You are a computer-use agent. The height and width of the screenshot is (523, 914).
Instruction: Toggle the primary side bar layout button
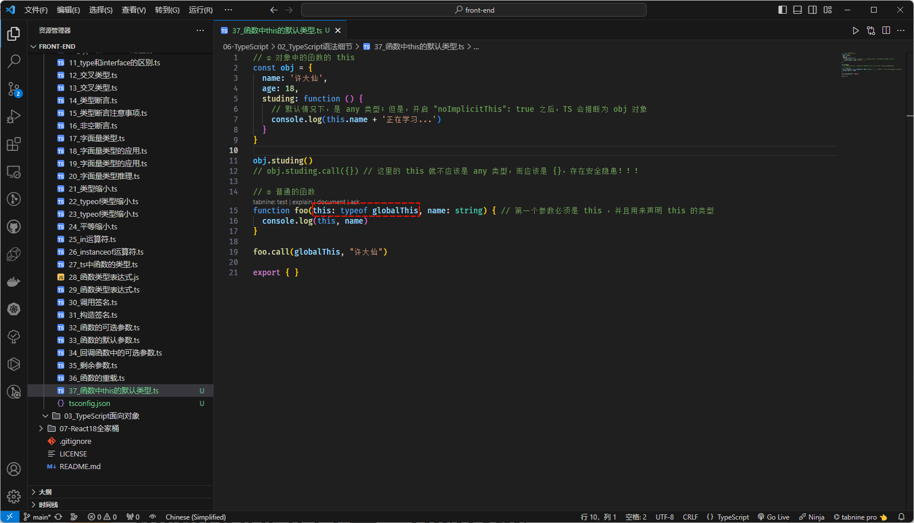click(782, 10)
